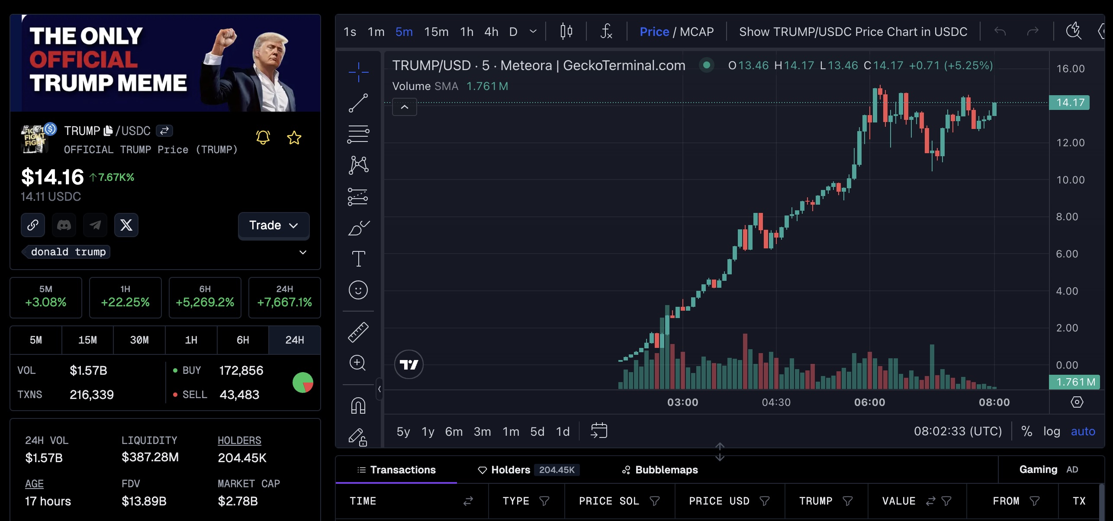1113x521 pixels.
Task: Switch to the Holders tab
Action: [528, 470]
